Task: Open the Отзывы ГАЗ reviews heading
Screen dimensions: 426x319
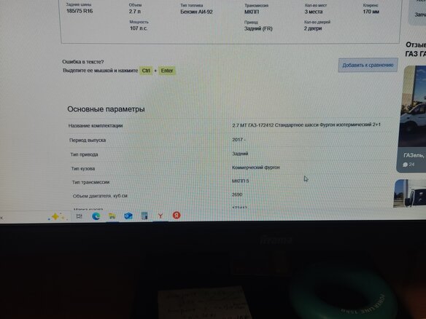Action: 415,50
